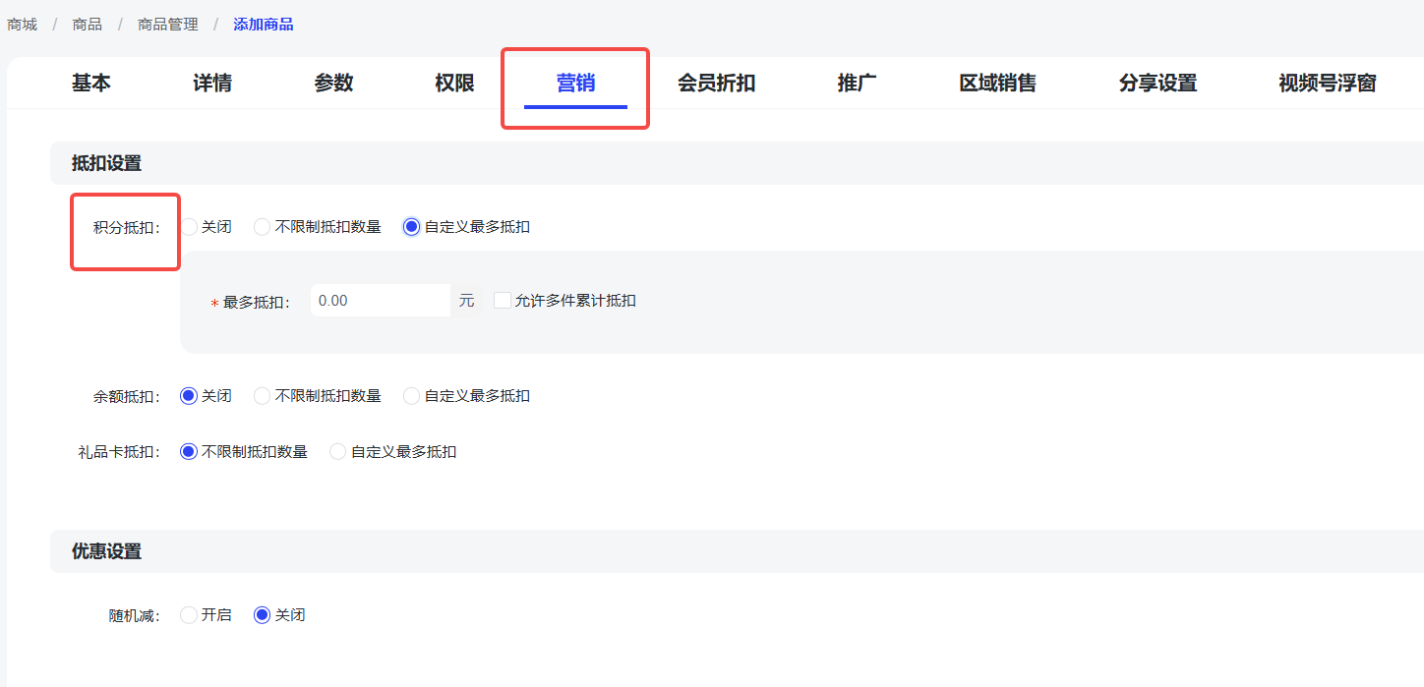Select the 会员折扣 tab
The width and height of the screenshot is (1424, 687).
716,84
